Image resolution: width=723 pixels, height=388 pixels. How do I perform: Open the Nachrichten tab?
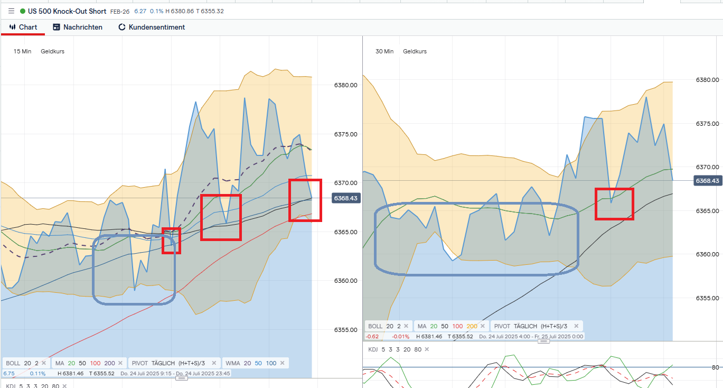tap(78, 27)
